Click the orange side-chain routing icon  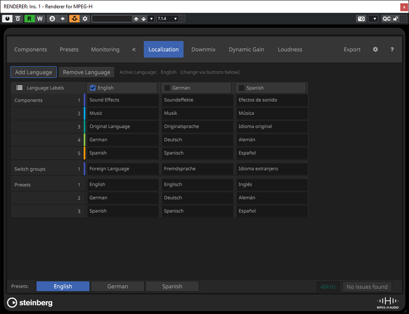[x=74, y=18]
